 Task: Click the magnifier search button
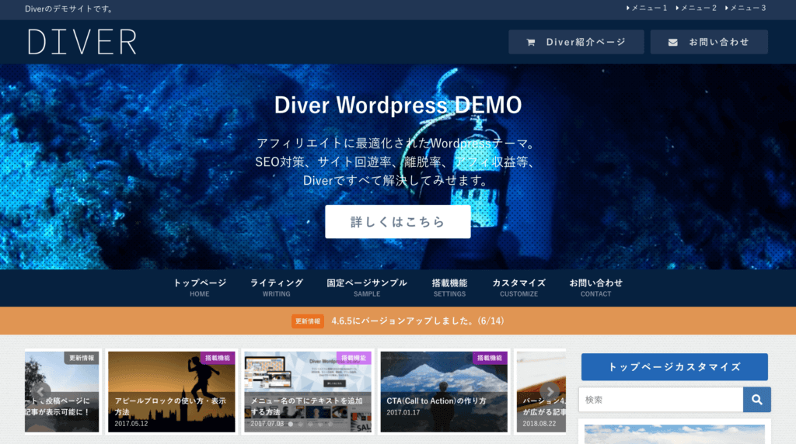click(757, 400)
